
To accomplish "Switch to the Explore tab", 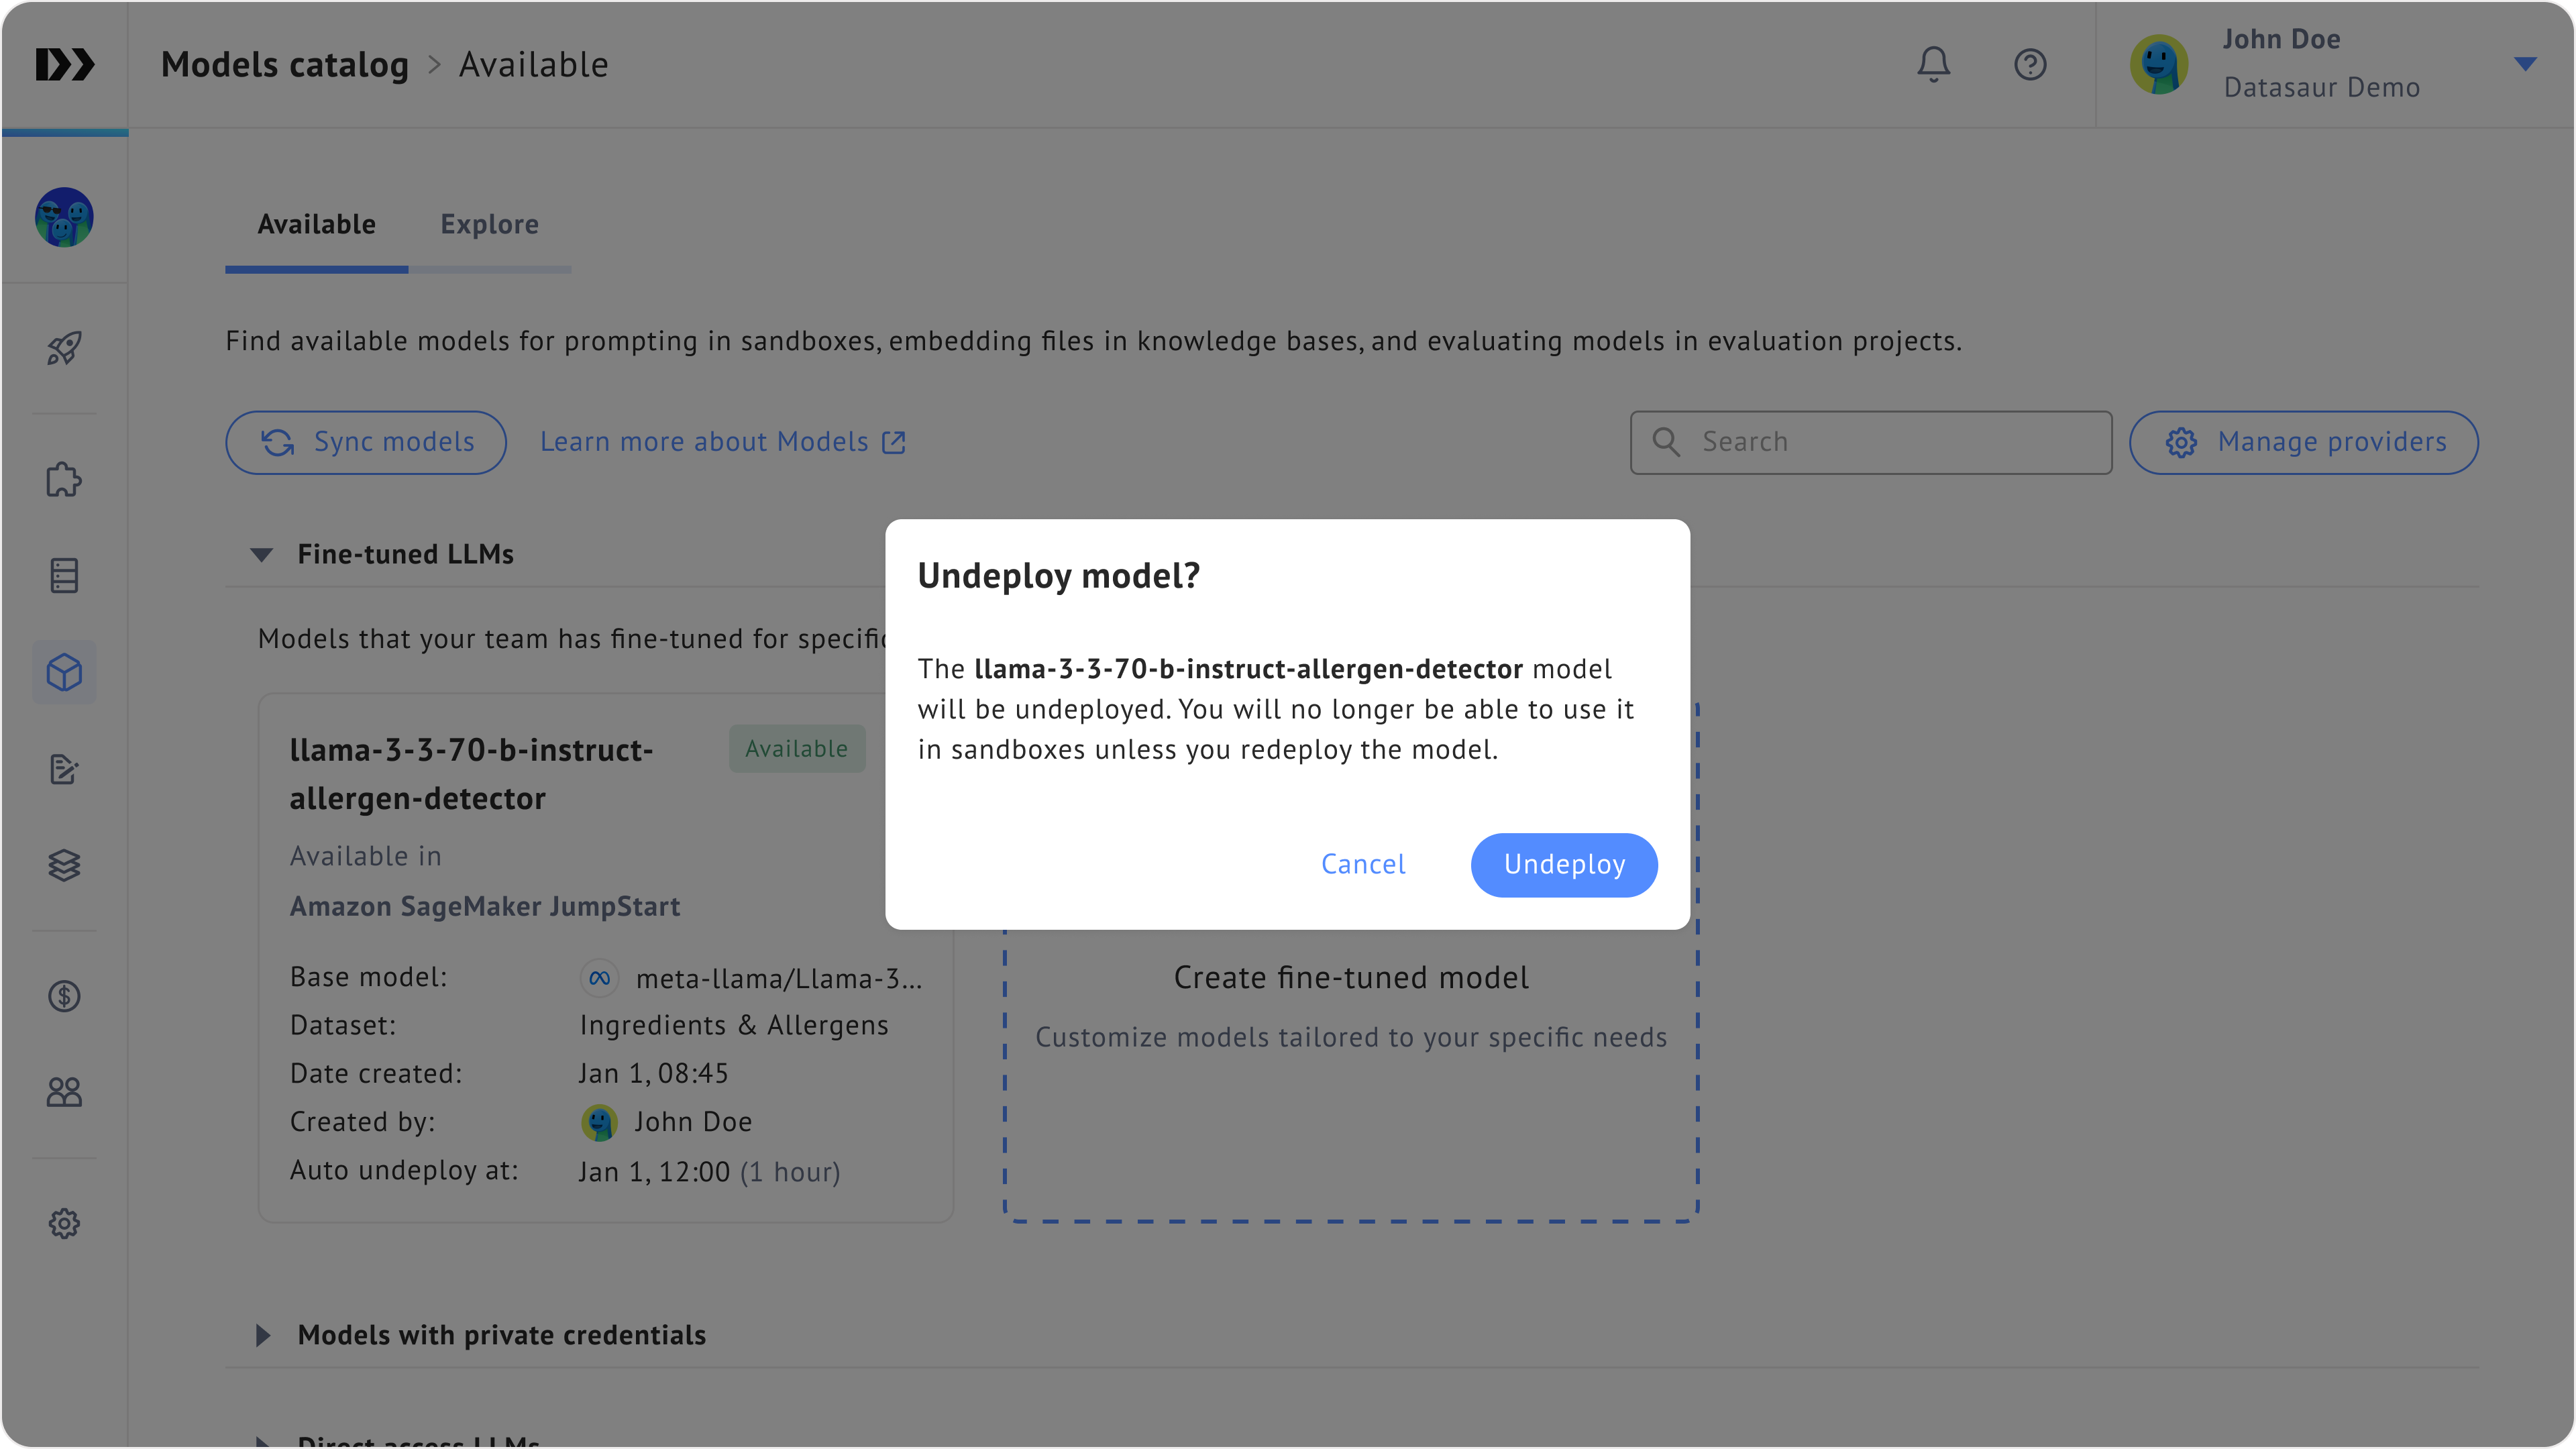I will click(x=489, y=224).
